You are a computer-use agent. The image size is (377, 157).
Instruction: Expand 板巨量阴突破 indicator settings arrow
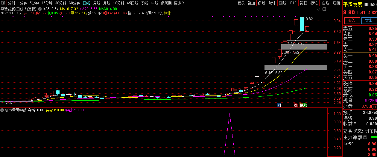tap(2, 110)
